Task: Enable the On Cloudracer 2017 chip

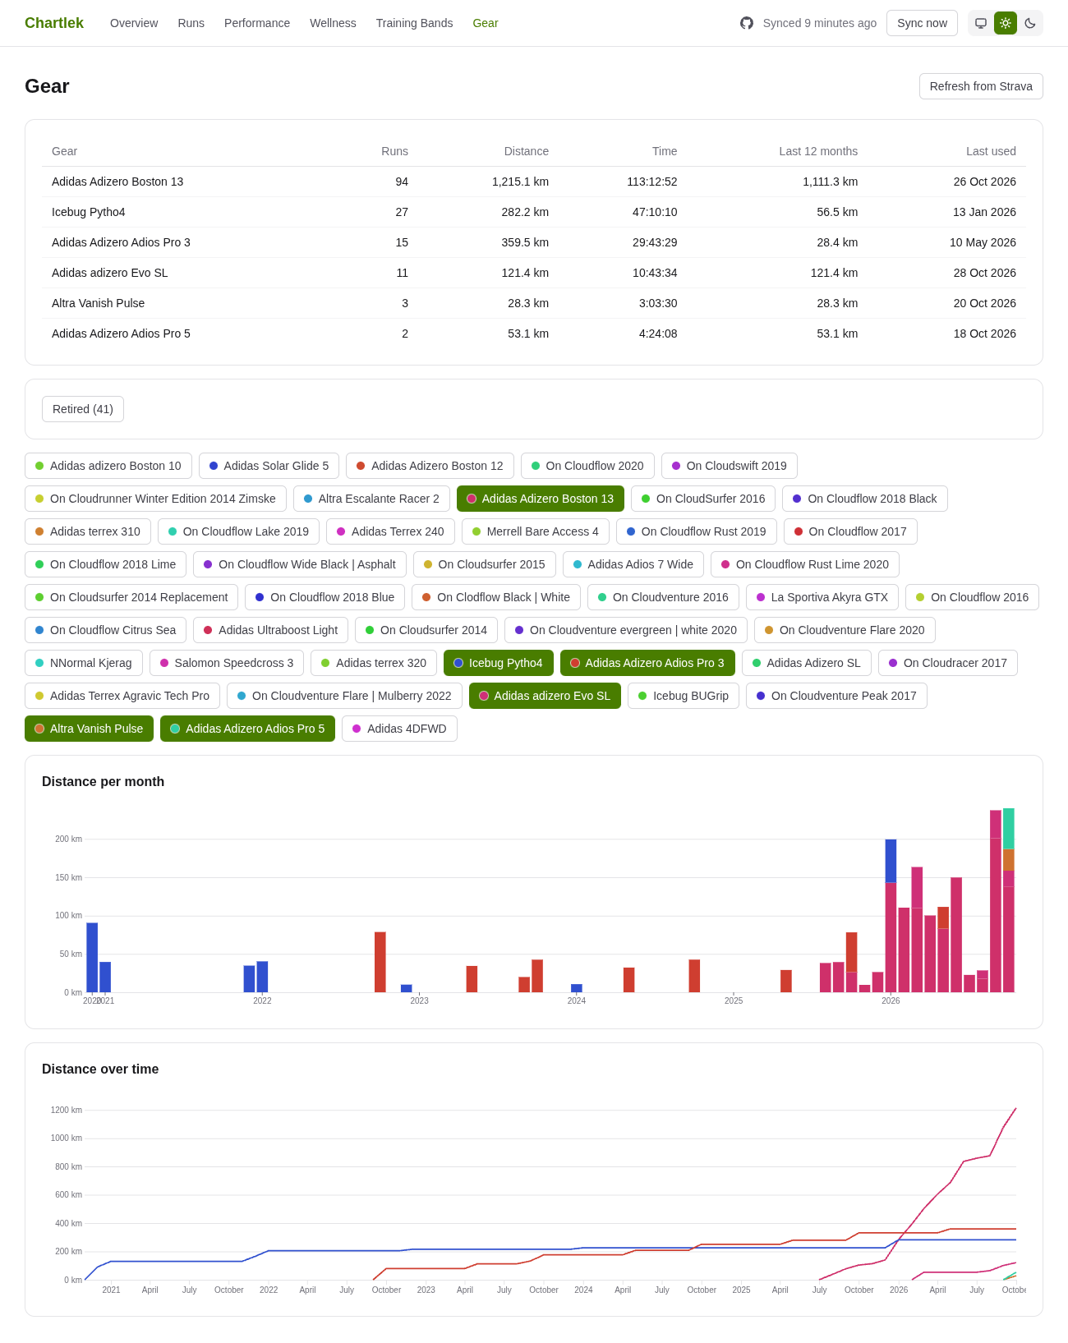Action: 948,663
